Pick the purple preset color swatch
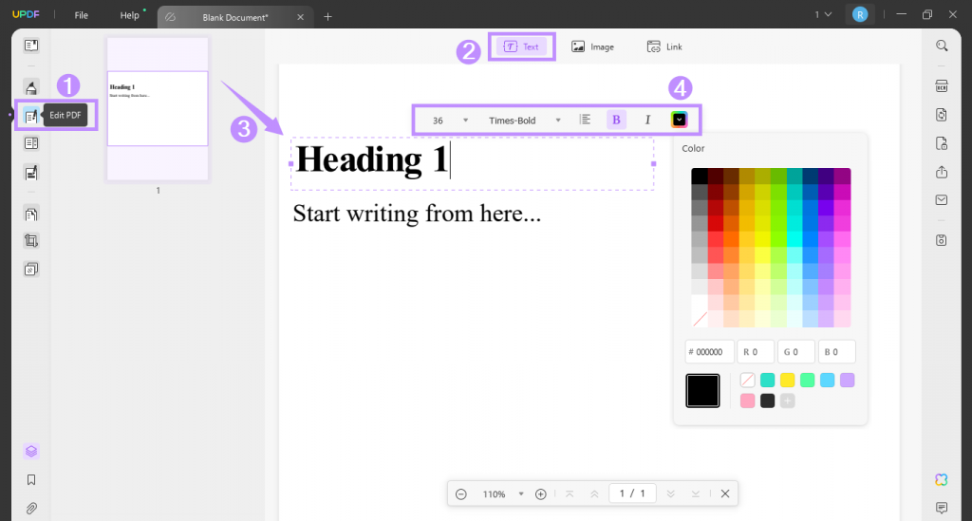The image size is (972, 521). pos(848,380)
